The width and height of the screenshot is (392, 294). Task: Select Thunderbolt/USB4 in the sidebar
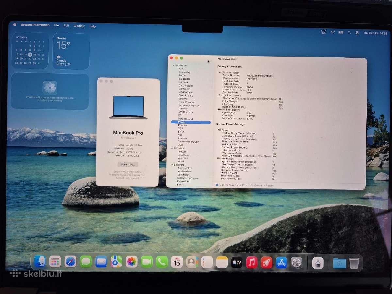click(x=188, y=142)
